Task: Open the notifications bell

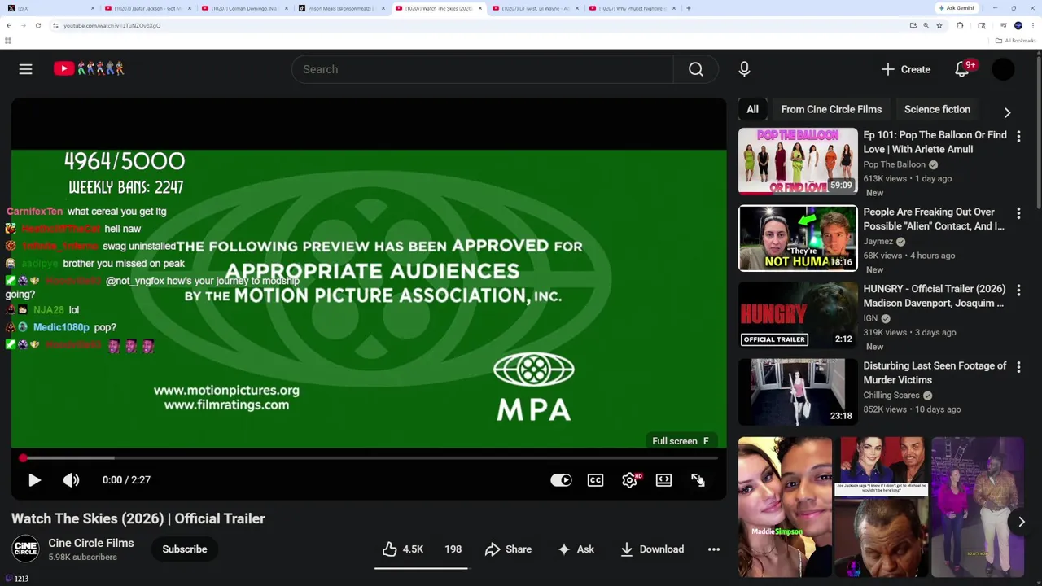Action: click(962, 69)
